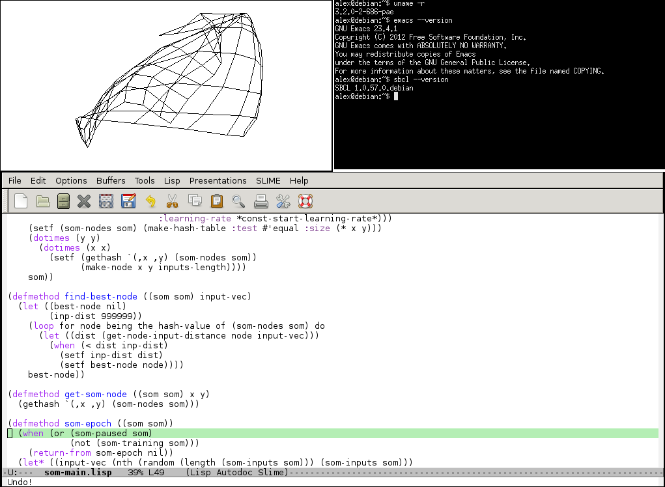Click the get-som-node method name
Viewport: 665px width, 487px height.
point(96,394)
